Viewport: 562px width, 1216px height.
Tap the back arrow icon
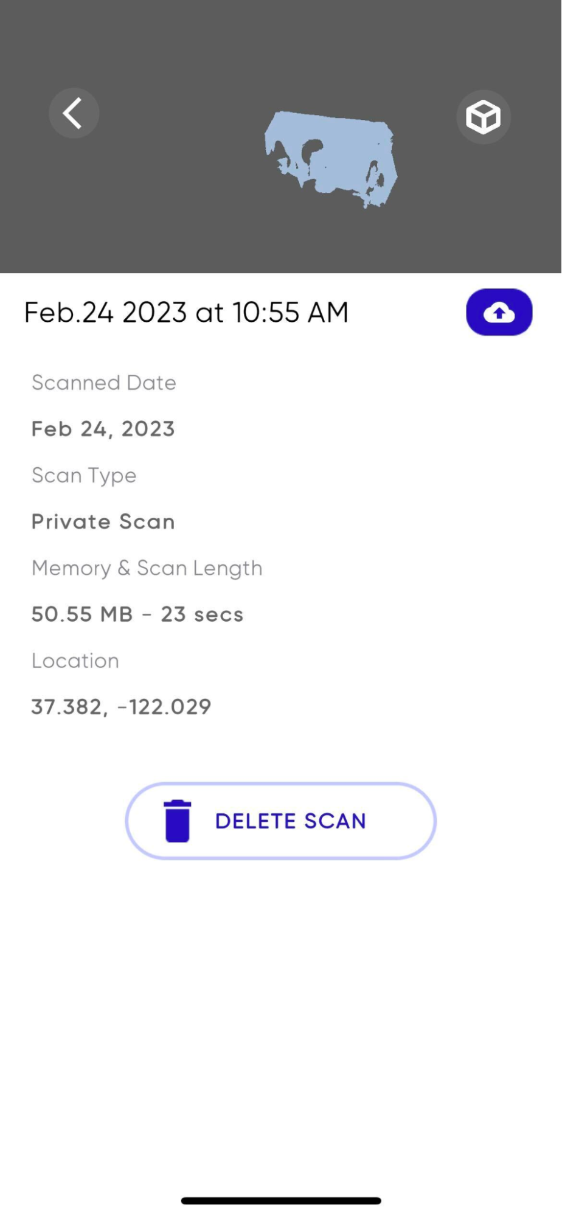(x=74, y=113)
